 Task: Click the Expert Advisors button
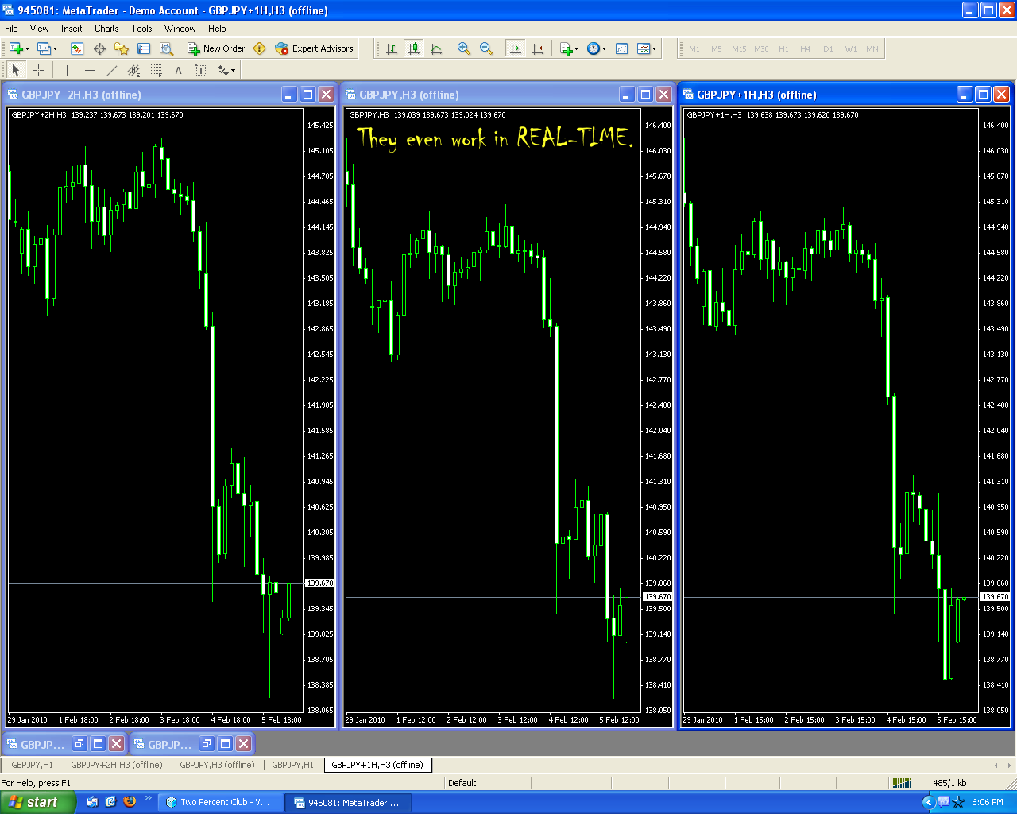(314, 48)
